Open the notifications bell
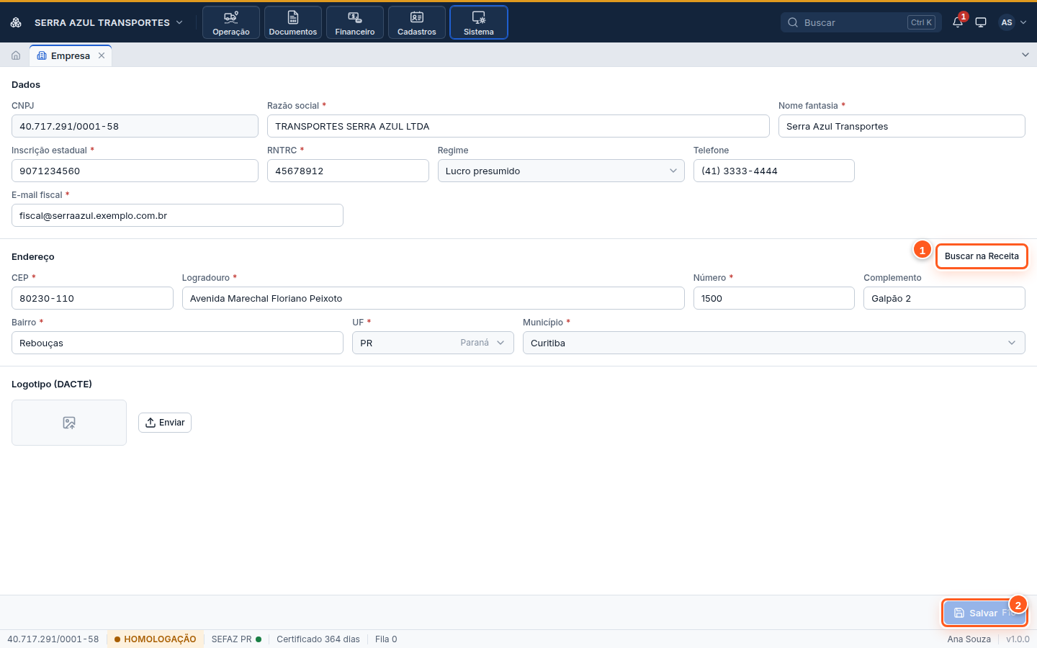Image resolution: width=1037 pixels, height=648 pixels. 958,22
